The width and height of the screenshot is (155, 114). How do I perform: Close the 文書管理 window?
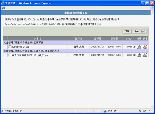coord(152,3)
